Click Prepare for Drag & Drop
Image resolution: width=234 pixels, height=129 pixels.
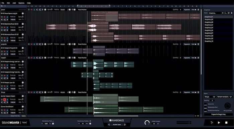[218, 114]
